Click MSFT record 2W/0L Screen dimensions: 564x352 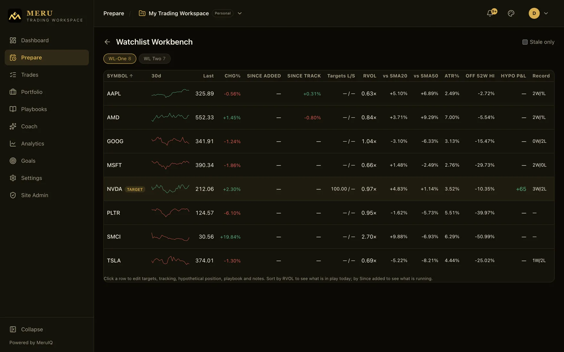coord(539,165)
